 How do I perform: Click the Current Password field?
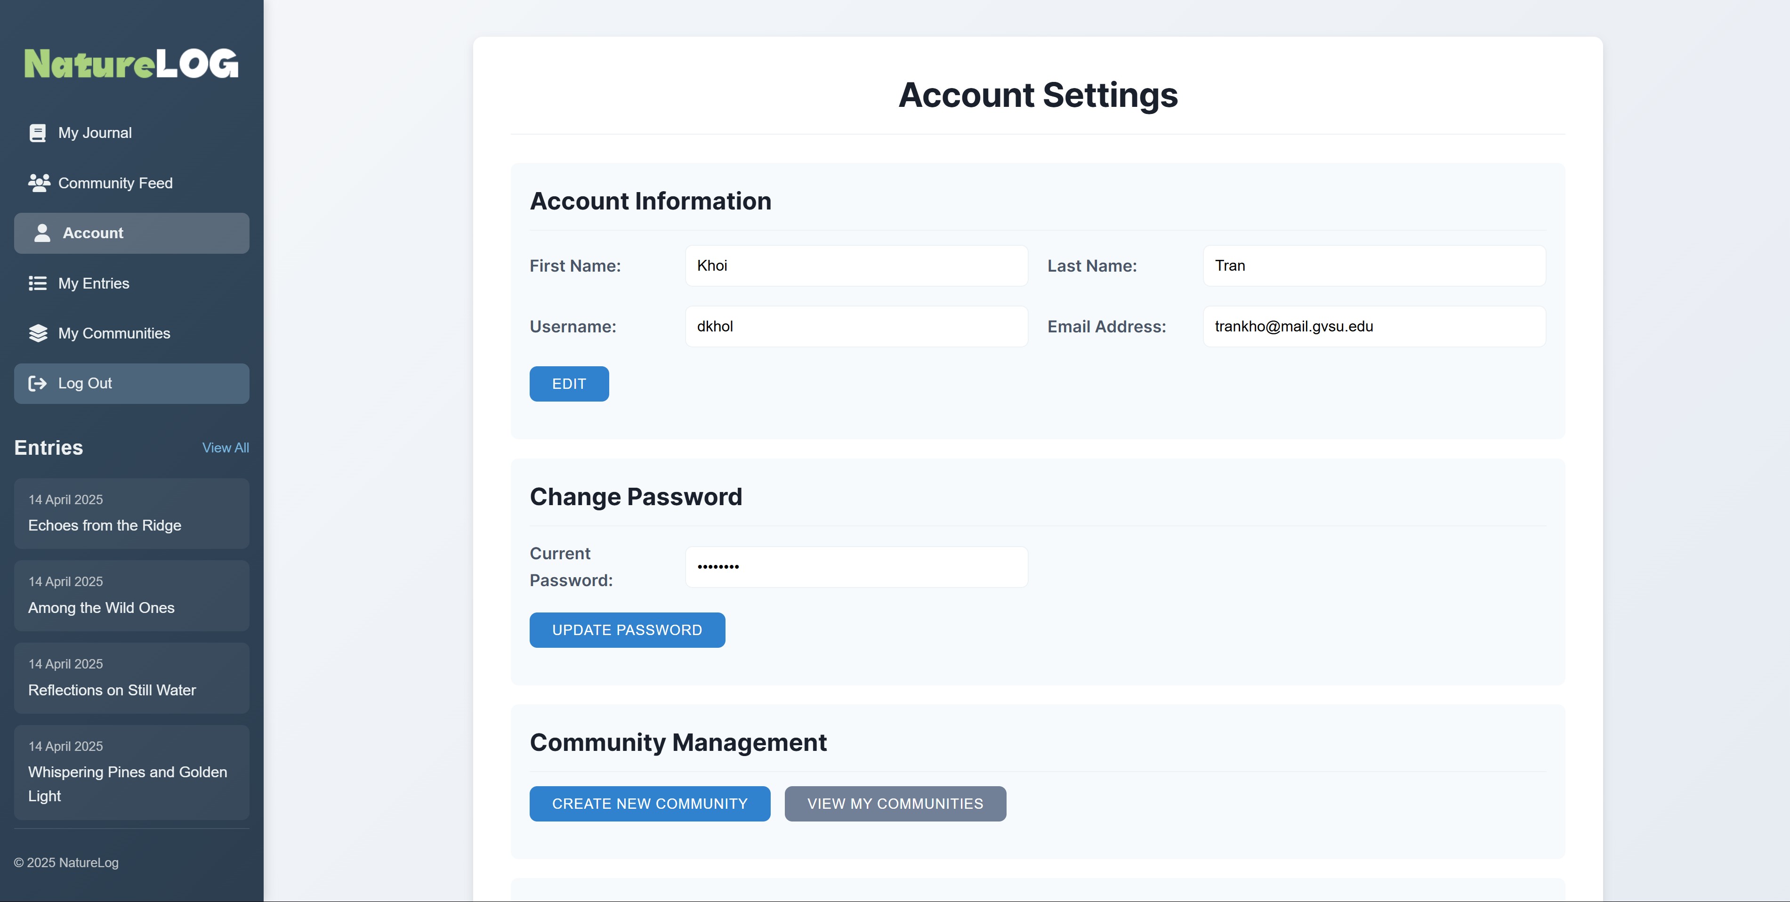[856, 567]
